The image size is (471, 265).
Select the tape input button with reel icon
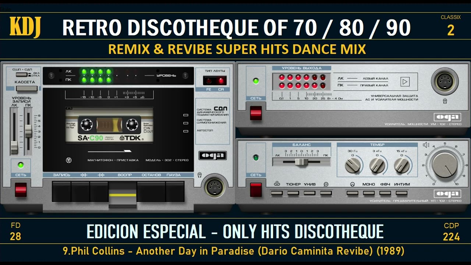point(276,193)
